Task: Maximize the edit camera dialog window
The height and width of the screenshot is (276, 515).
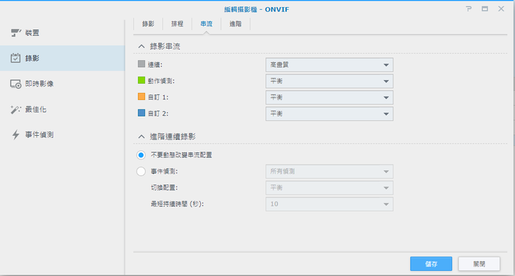Action: click(x=485, y=9)
